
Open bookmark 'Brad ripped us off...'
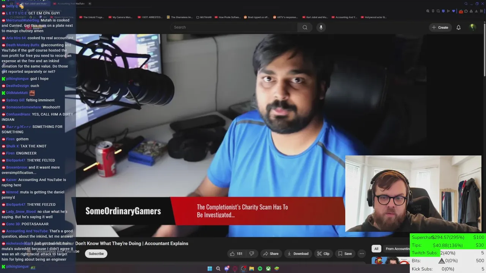tap(256, 17)
